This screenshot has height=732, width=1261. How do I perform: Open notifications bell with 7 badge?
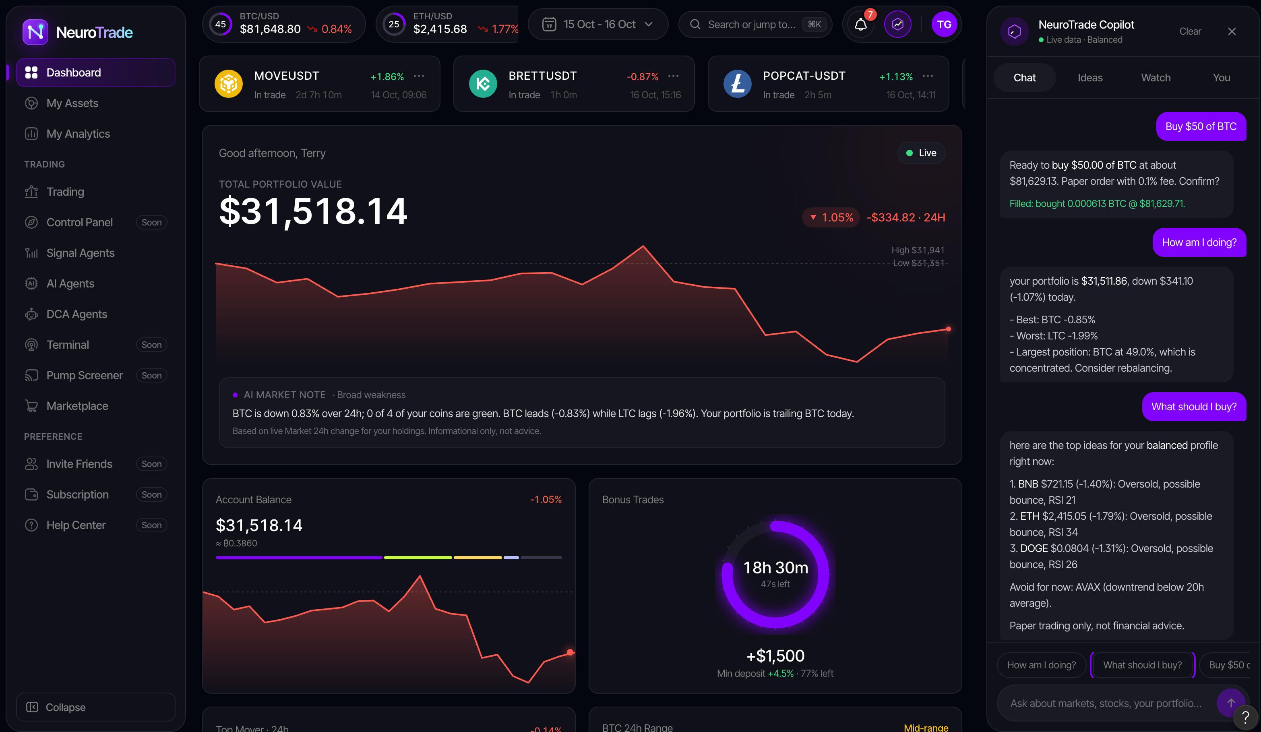(860, 24)
